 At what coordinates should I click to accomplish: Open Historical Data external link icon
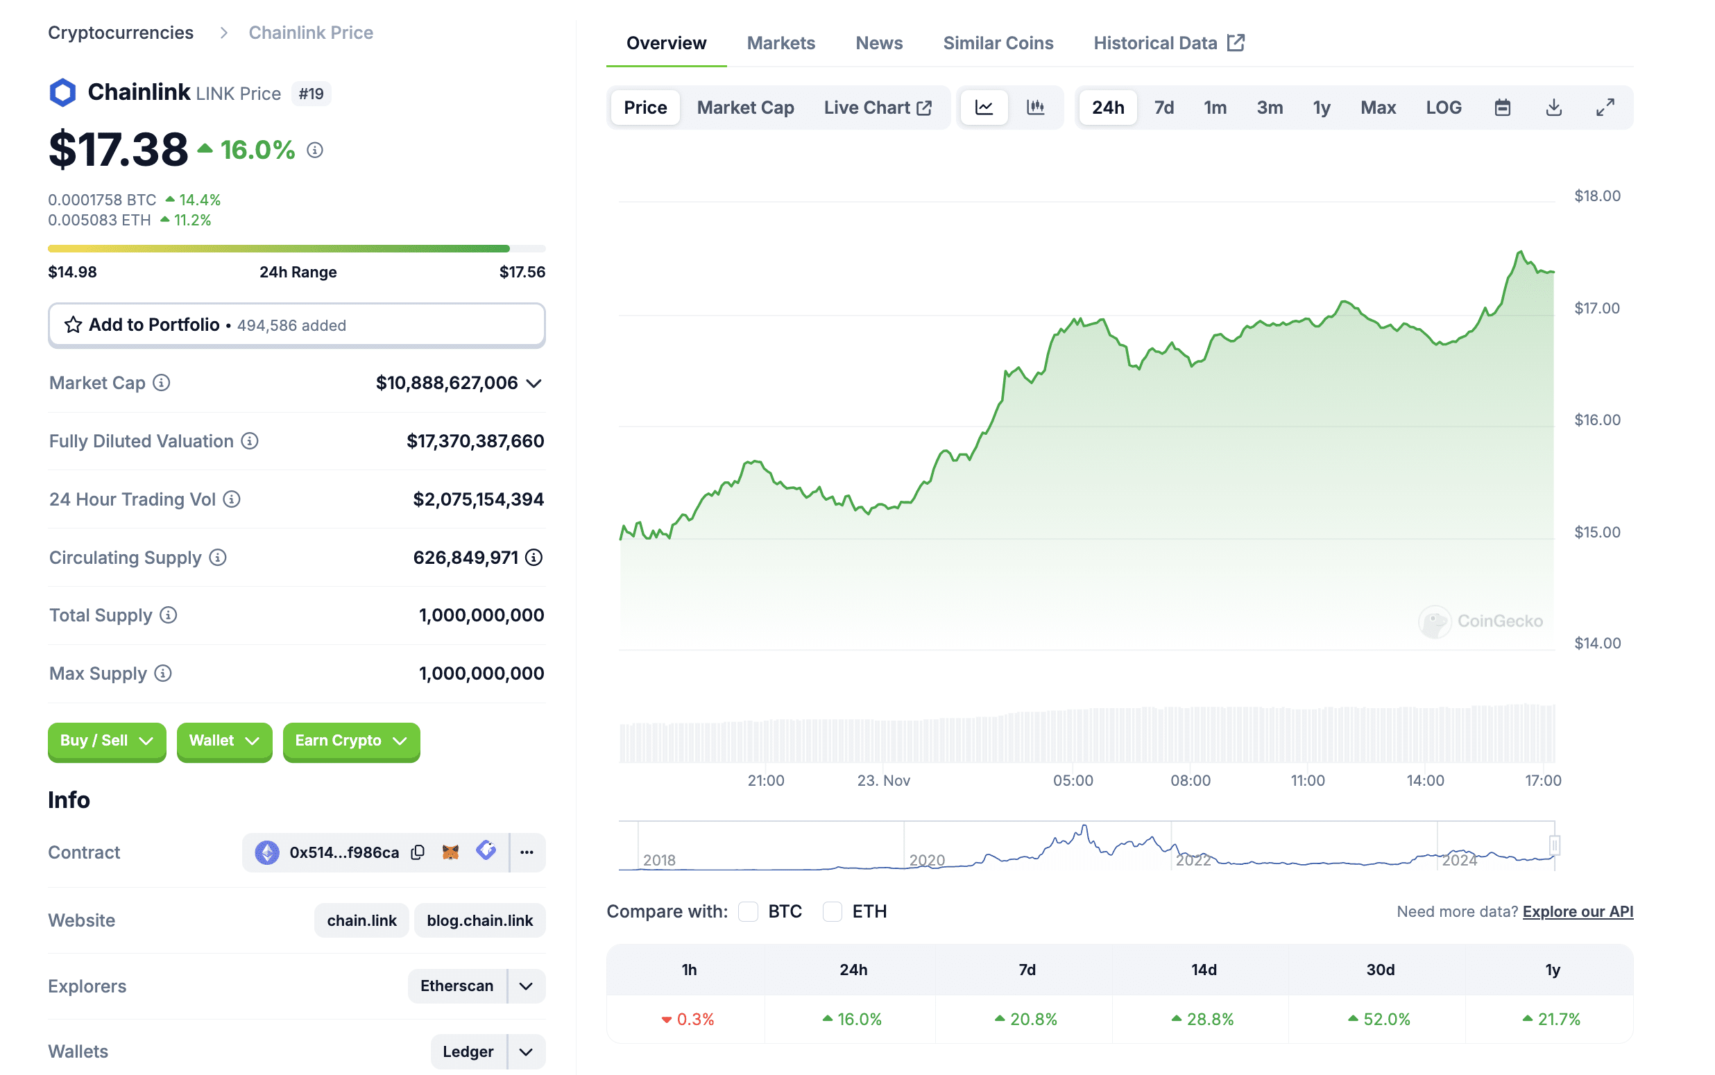1236,43
